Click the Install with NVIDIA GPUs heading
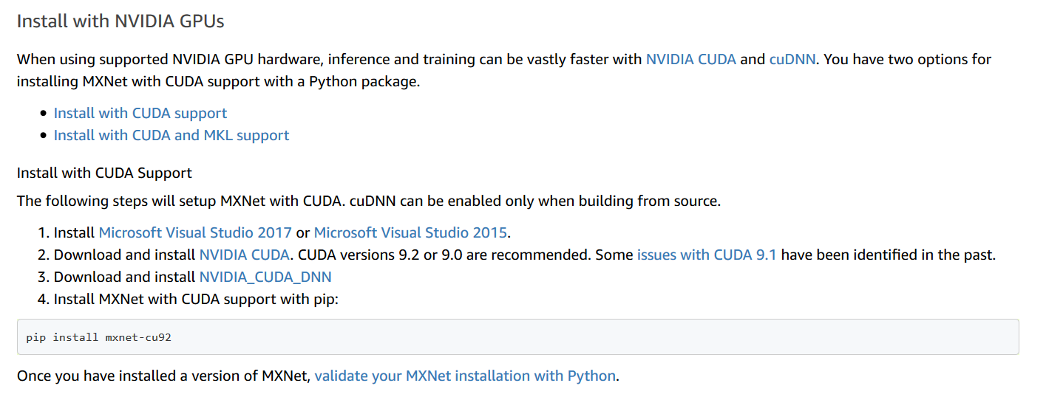1046x397 pixels. pos(120,21)
